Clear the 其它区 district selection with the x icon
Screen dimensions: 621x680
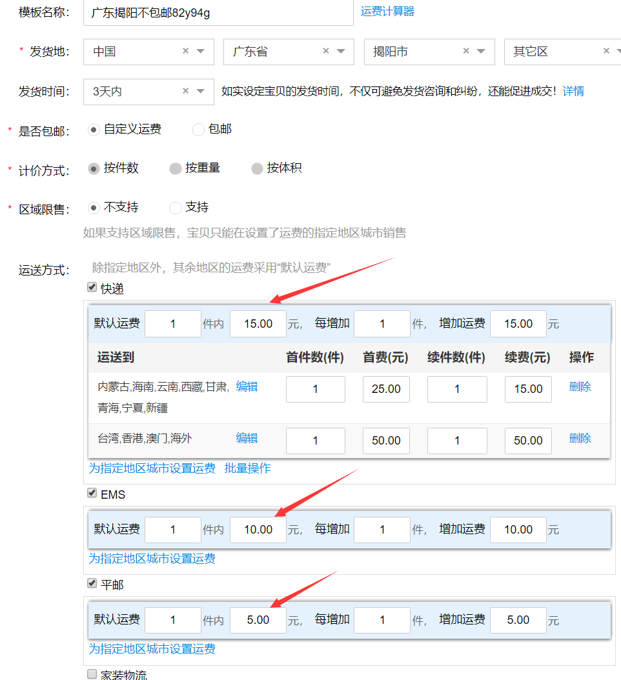click(x=606, y=52)
